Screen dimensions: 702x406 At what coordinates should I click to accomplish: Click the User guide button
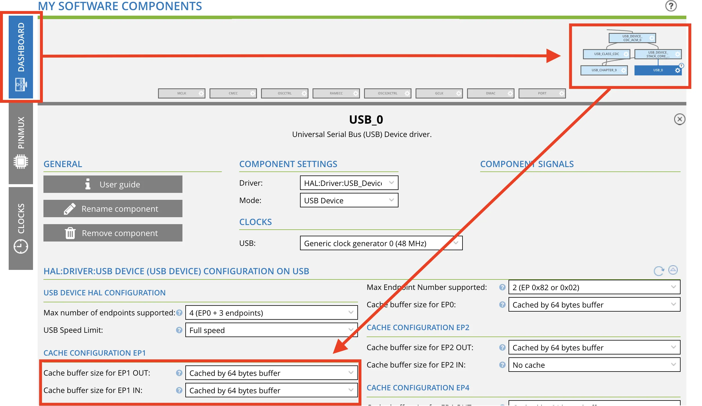click(x=113, y=184)
